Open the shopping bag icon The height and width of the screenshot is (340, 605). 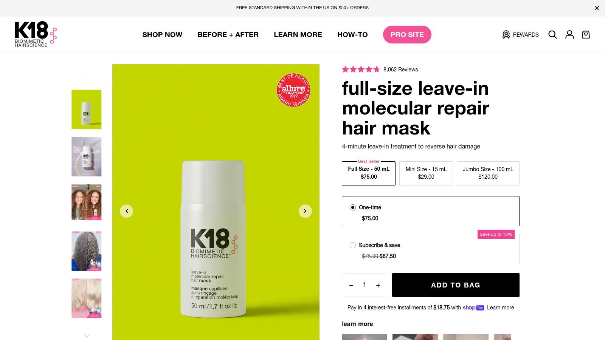[x=586, y=35]
